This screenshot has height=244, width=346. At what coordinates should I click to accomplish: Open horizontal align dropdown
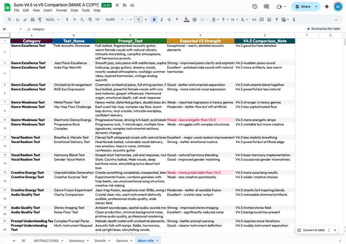tap(215, 20)
